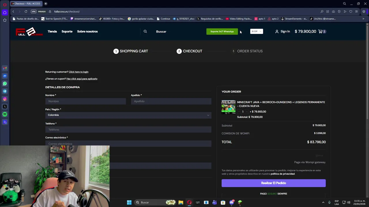Viewport: 369px width, 207px height.
Task: Show more bookmarks chevron
Action: (363, 19)
